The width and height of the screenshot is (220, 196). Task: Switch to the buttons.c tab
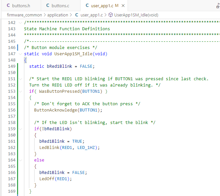tap(60, 6)
